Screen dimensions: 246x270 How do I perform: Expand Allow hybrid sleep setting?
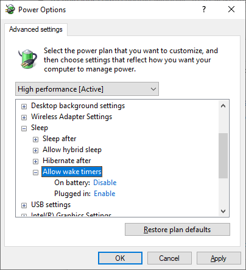pos(35,150)
